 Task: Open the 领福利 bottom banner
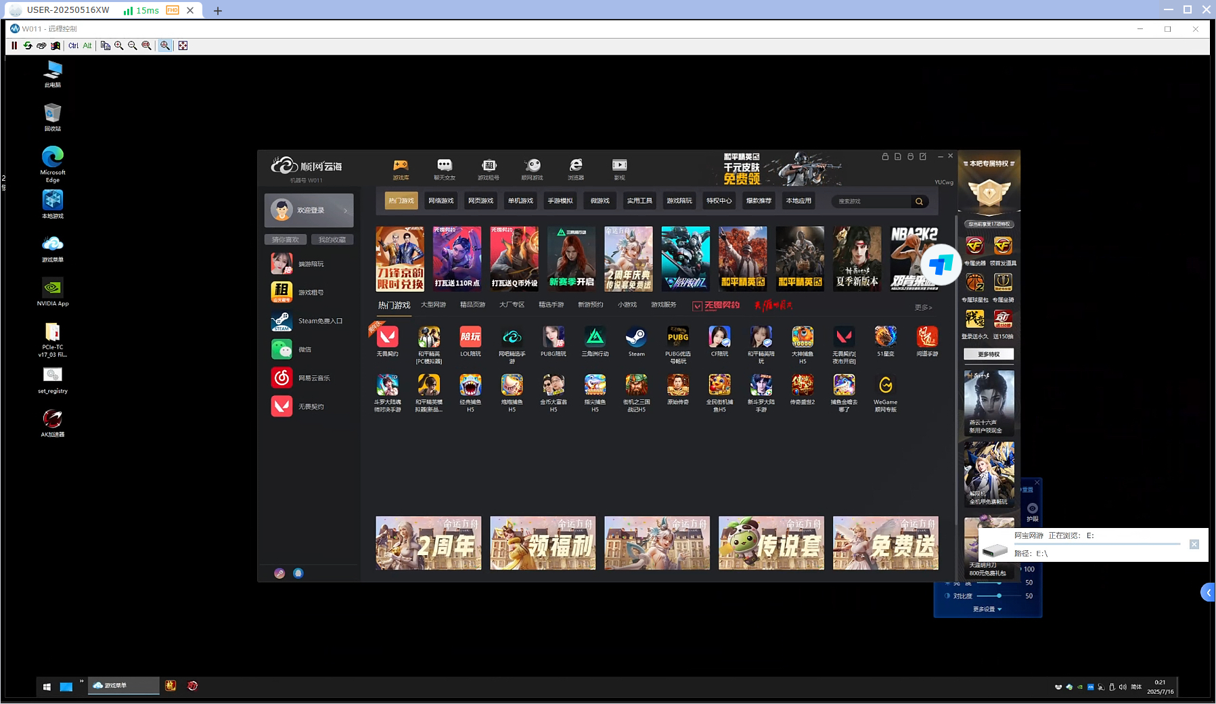(543, 543)
